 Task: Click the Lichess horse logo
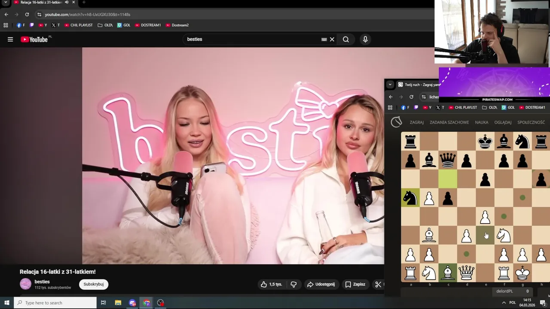tap(396, 122)
